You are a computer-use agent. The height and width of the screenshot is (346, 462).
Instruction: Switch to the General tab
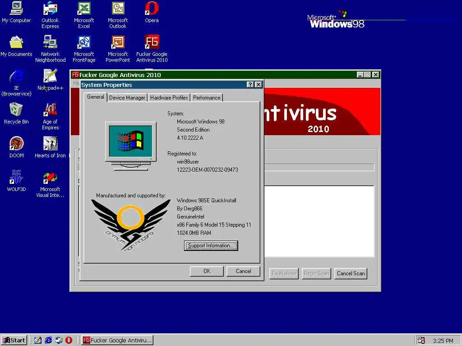pyautogui.click(x=96, y=97)
